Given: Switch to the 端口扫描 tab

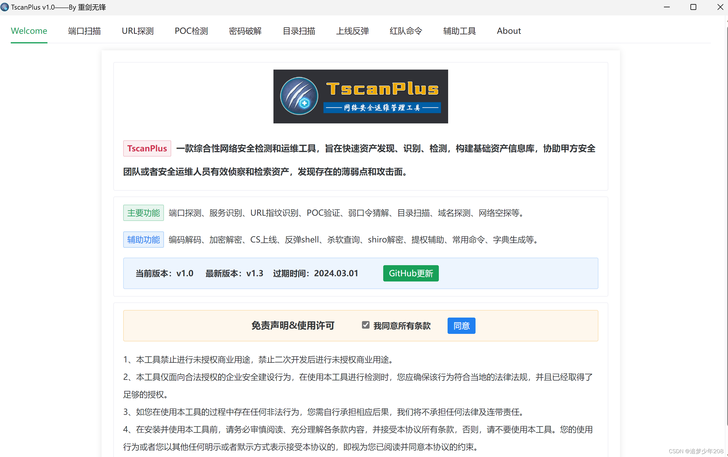Looking at the screenshot, I should point(84,31).
